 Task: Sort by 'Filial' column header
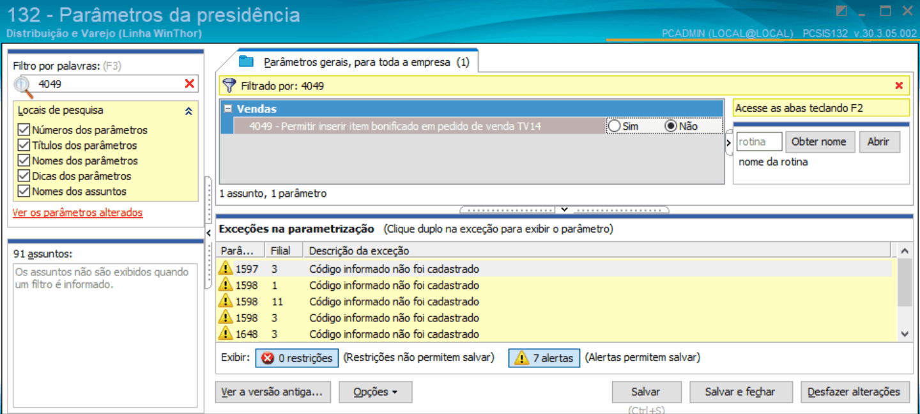point(284,250)
